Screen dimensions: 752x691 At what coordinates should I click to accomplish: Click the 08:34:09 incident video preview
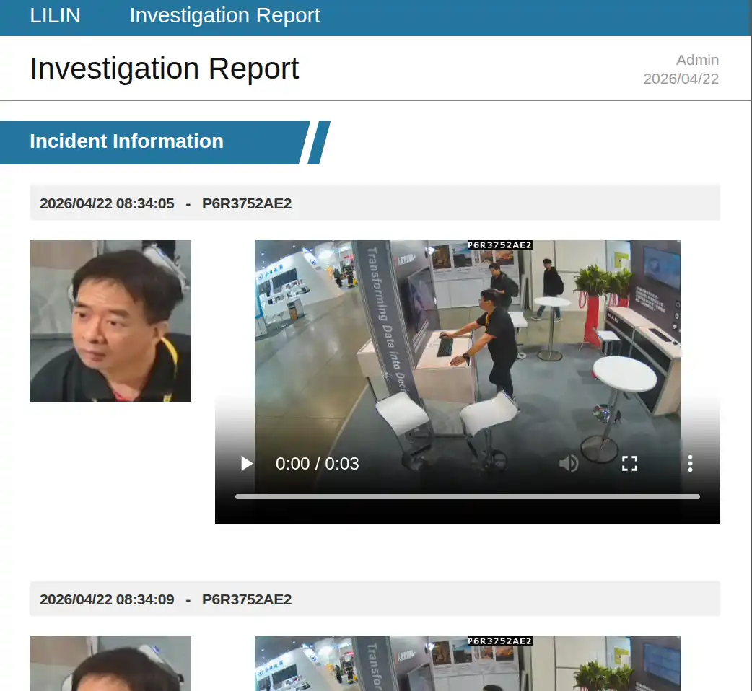coord(468,664)
